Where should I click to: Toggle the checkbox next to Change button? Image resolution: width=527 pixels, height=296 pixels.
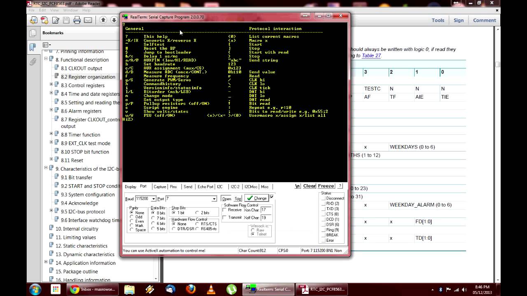tap(271, 197)
